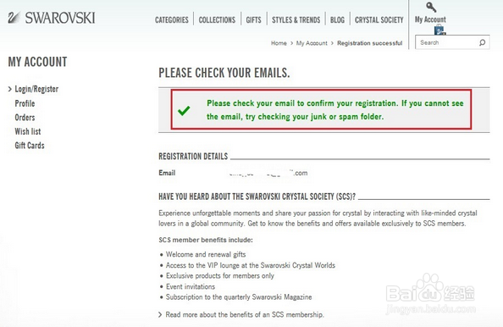Open the Gifts menu
This screenshot has width=503, height=327.
click(x=253, y=19)
